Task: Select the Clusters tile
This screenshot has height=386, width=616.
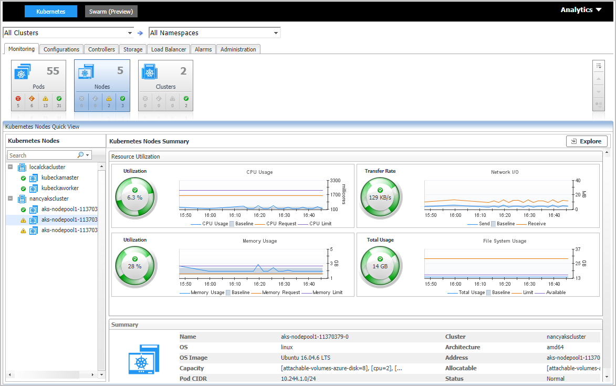Action: tap(165, 86)
